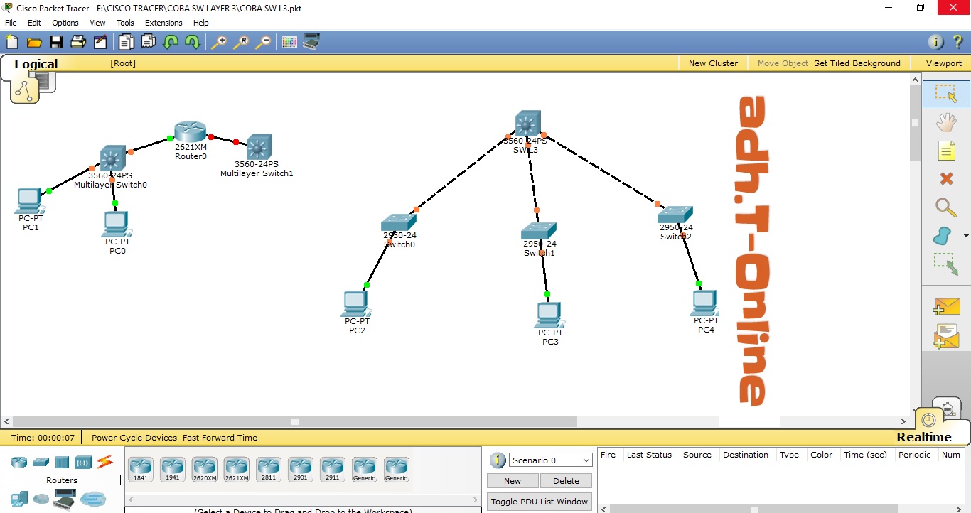Pick the 1841 router model
The height and width of the screenshot is (513, 971).
[x=141, y=469]
